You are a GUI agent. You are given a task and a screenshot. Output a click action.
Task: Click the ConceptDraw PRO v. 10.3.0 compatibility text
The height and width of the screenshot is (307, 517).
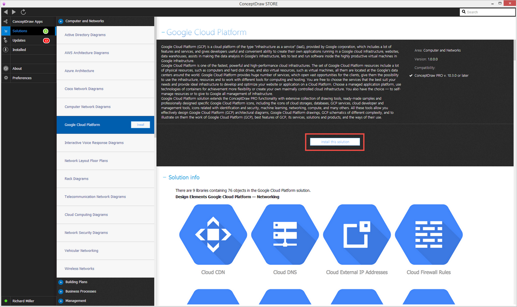coord(441,75)
